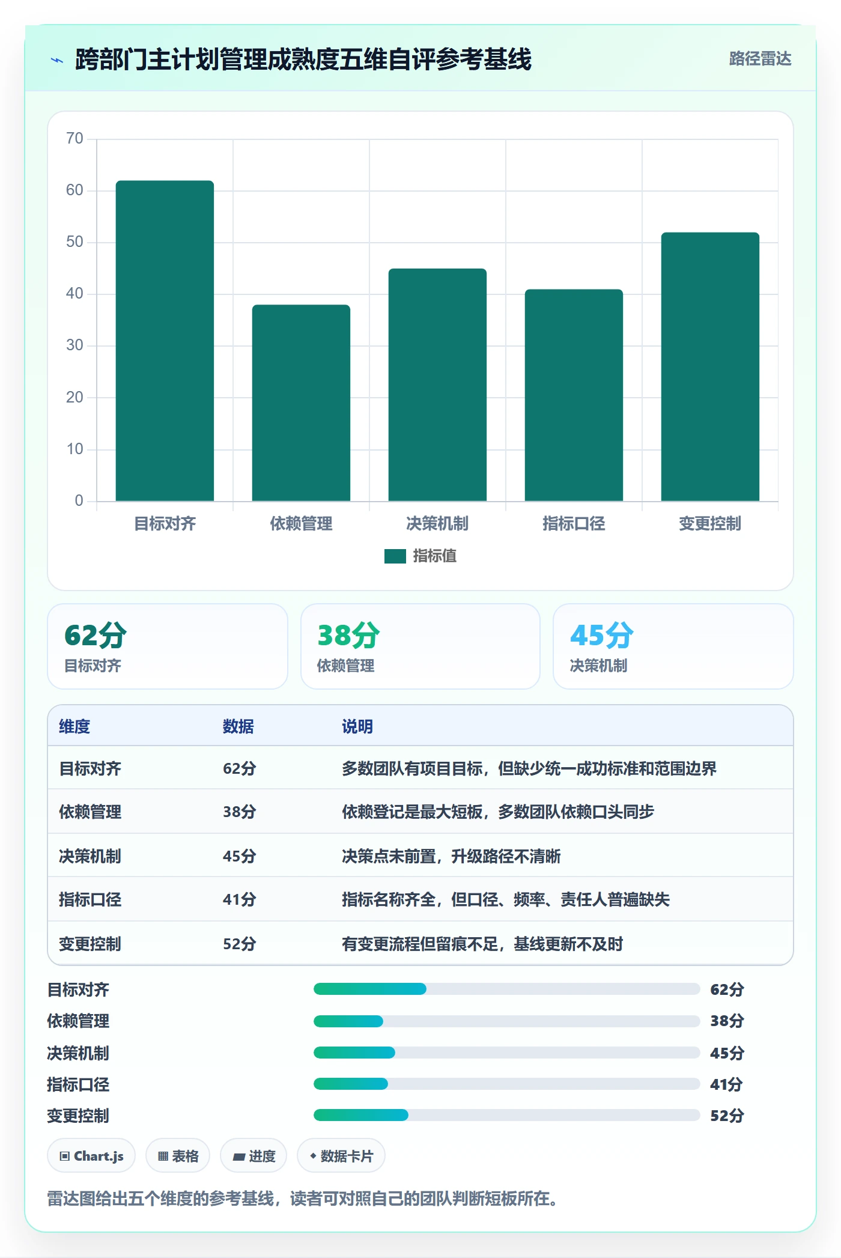Click the 进度 tag chip
The image size is (841, 1258).
coord(254,1156)
